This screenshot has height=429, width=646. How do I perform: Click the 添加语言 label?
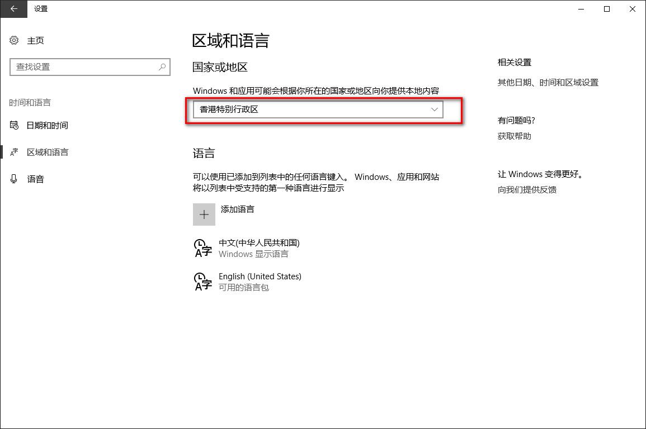(237, 209)
